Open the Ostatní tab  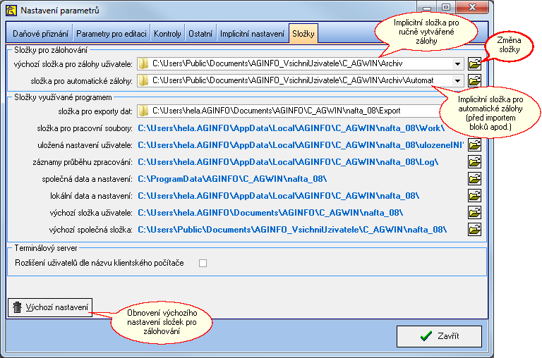tap(200, 34)
